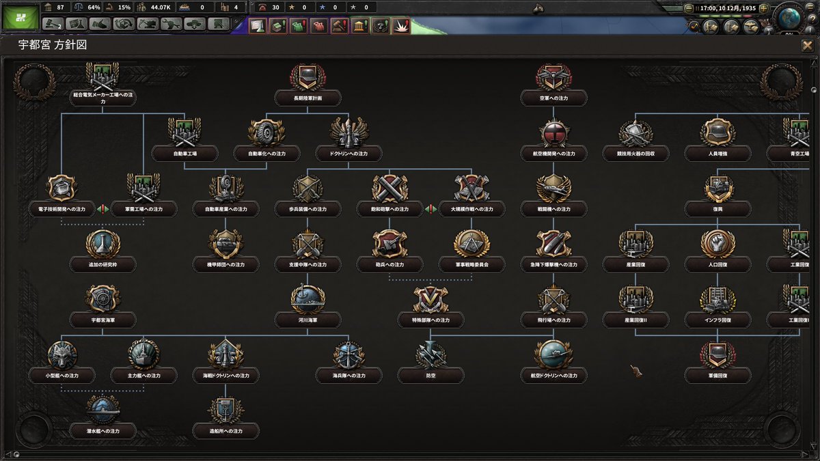The image size is (820, 461).
Task: Select the 海戦ドクトリンへの注力 focus
Action: pyautogui.click(x=225, y=361)
